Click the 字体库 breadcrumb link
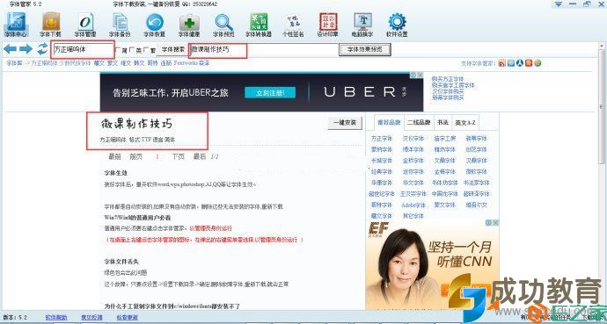 tap(13, 63)
